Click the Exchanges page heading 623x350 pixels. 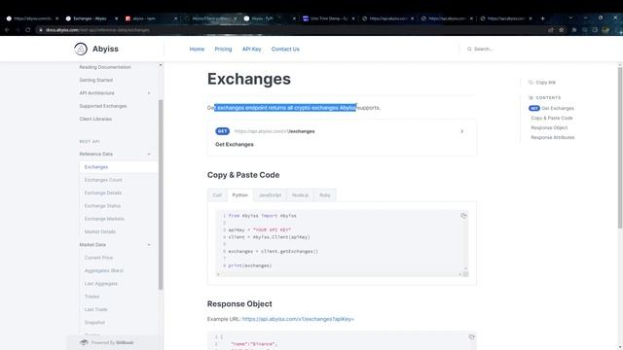[x=249, y=79]
